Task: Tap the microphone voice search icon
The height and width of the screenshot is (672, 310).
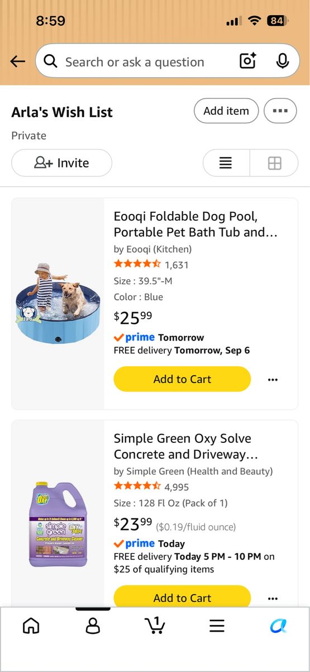Action: pos(283,61)
